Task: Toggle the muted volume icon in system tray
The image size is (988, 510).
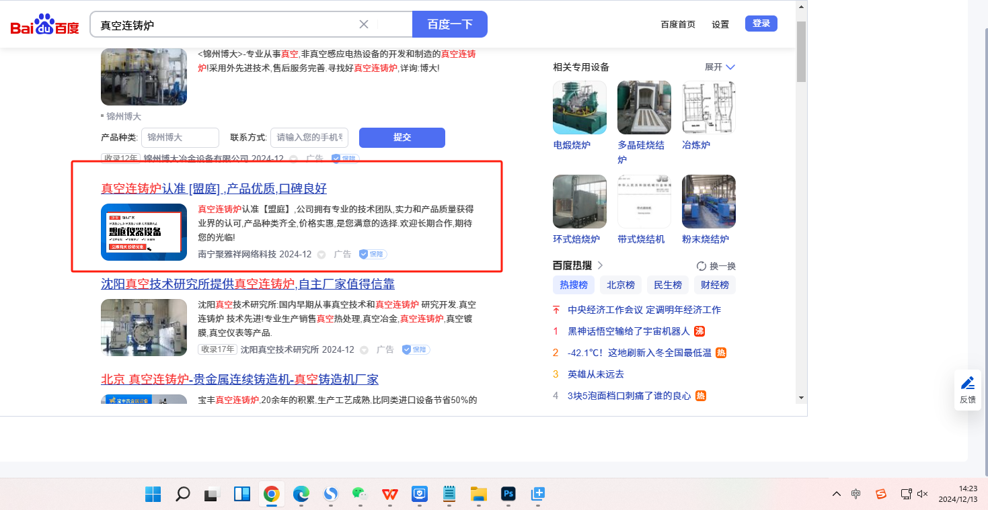Action: click(922, 494)
